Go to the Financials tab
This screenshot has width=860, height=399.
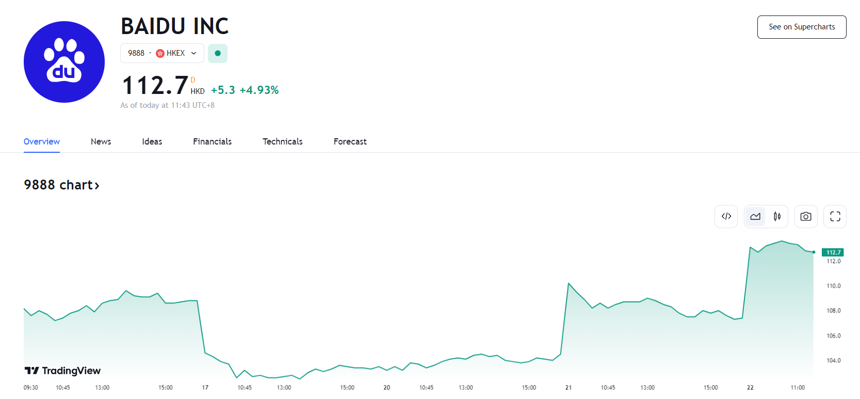pos(213,141)
